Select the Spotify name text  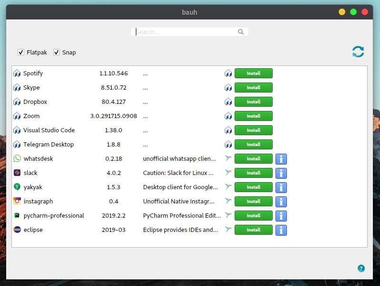point(33,74)
